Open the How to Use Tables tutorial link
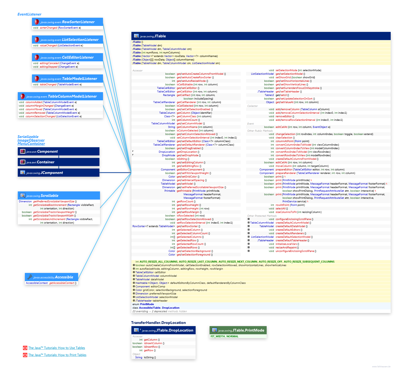The image size is (406, 379). (57, 348)
